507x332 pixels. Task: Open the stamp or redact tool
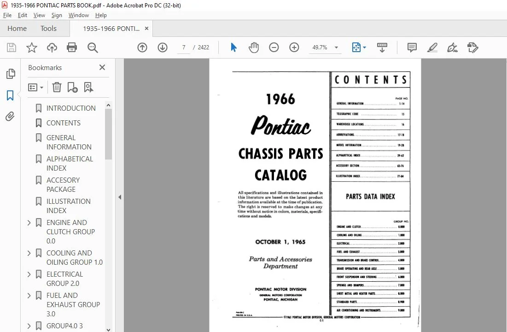(473, 47)
